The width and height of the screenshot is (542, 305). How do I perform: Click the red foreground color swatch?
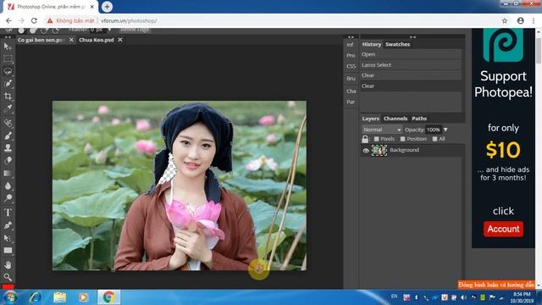pyautogui.click(x=8, y=286)
